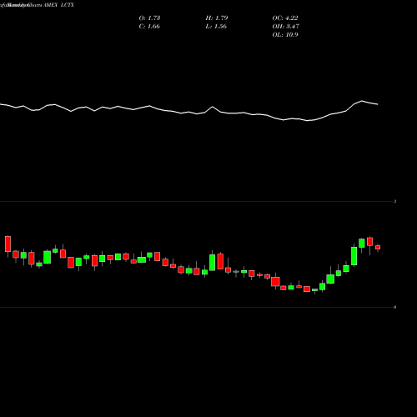Click the 'LCTX' ticker symbol in title
This screenshot has height=417, width=417.
click(x=68, y=5)
